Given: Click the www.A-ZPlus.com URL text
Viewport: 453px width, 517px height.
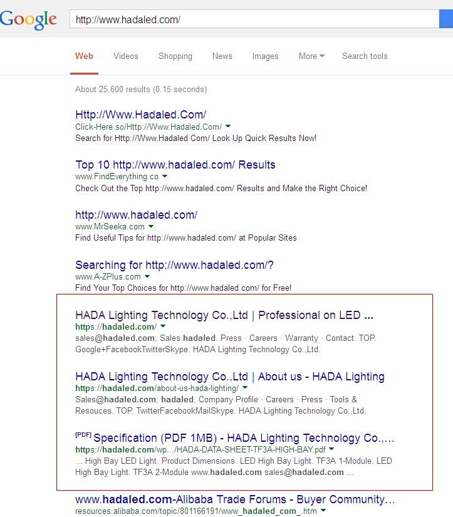Looking at the screenshot, I should pos(108,276).
